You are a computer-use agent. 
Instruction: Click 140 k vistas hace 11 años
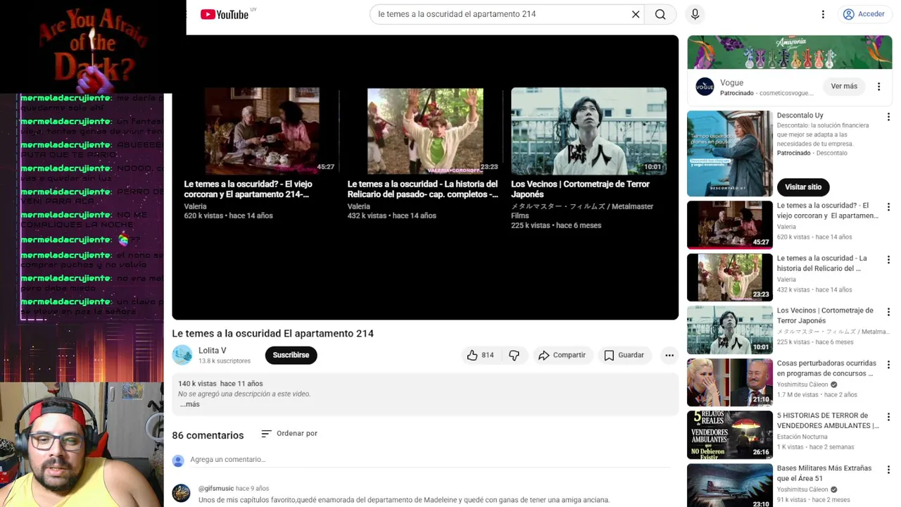coord(220,384)
